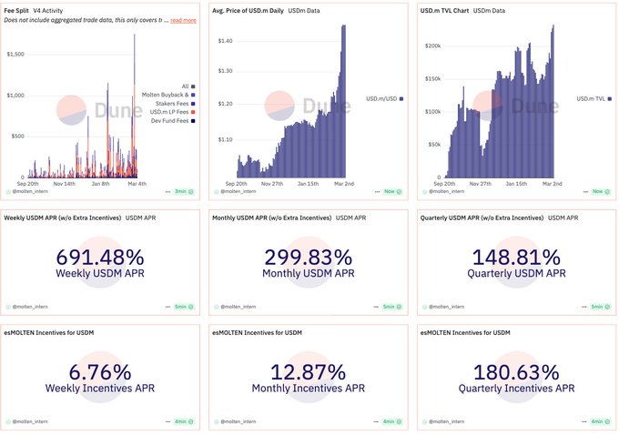The height and width of the screenshot is (435, 619).
Task: Click the Dev Fund Fees color swatch
Action: click(194, 120)
